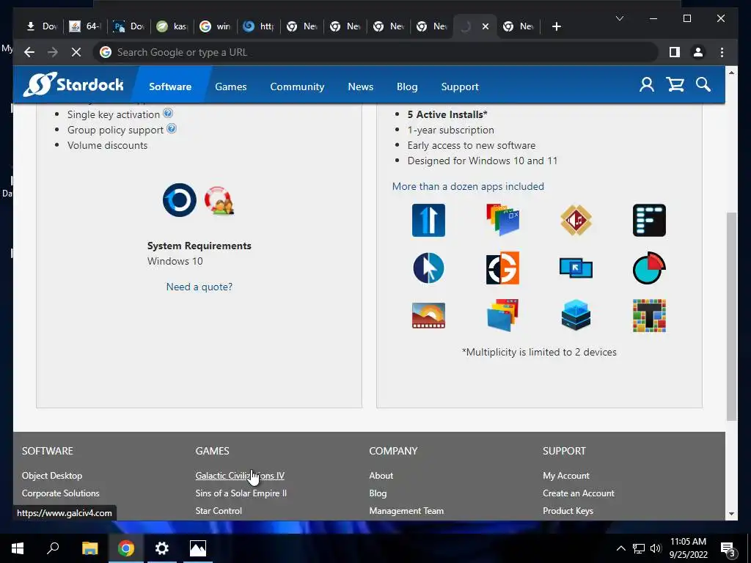Close the currently loading tab
The height and width of the screenshot is (563, 751).
click(486, 26)
